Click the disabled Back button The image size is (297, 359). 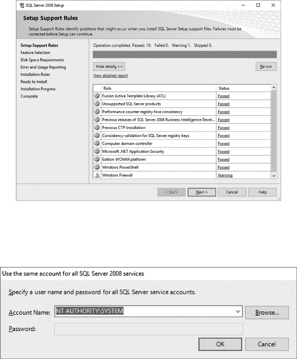coord(171,192)
